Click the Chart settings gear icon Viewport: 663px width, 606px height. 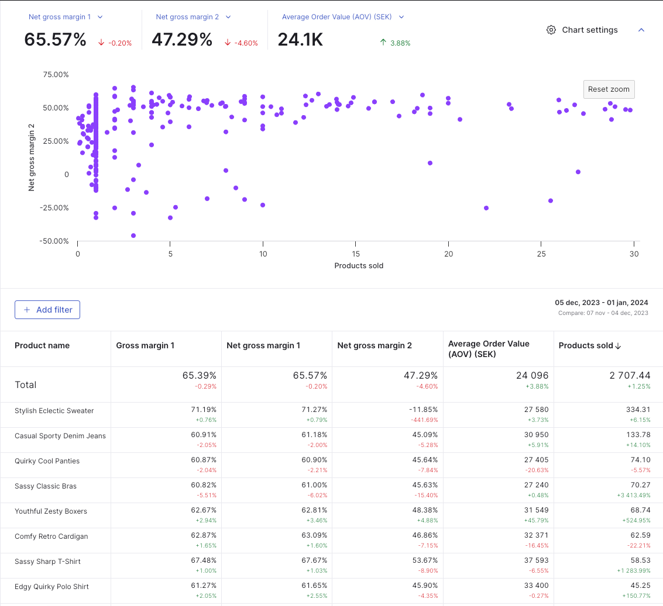point(551,30)
